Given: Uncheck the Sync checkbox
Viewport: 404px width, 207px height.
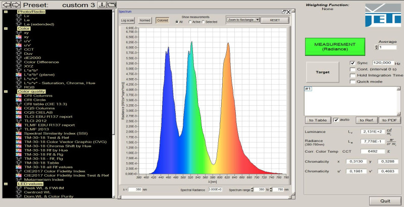Looking at the screenshot, I should (x=352, y=63).
